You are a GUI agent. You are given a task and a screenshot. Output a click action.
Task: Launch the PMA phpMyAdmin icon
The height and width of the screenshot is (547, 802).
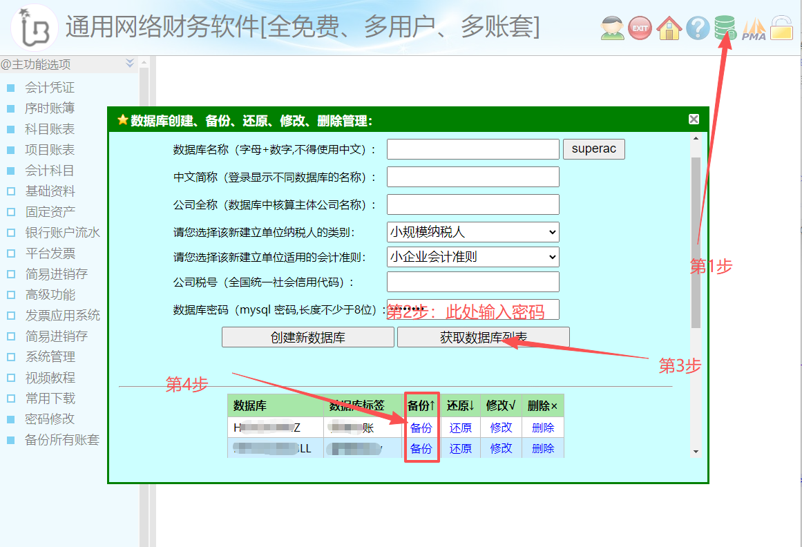754,30
